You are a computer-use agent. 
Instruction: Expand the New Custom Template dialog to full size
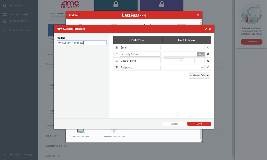[x=206, y=29]
